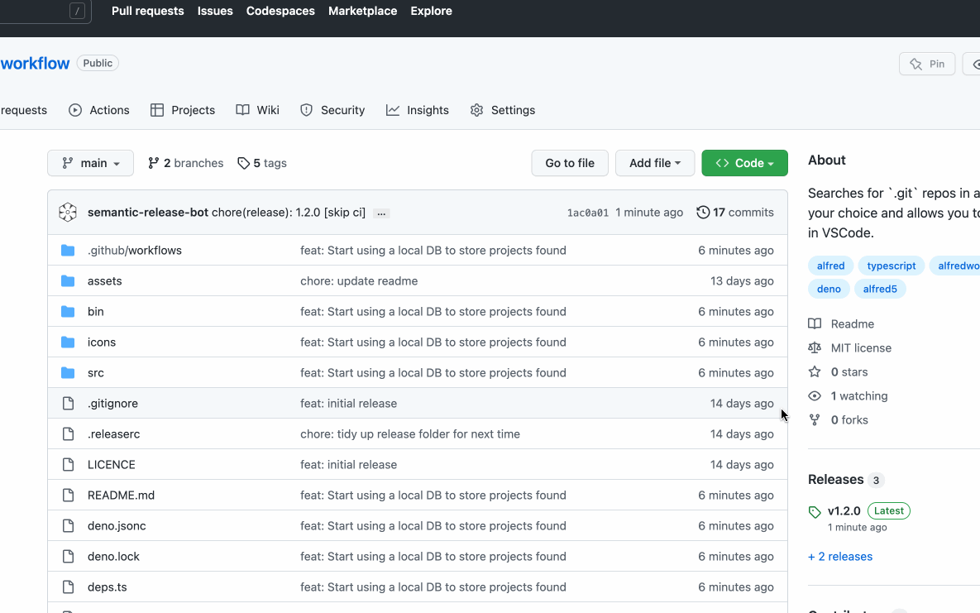Open the Security tab
Viewport: 980px width, 613px height.
click(x=332, y=110)
